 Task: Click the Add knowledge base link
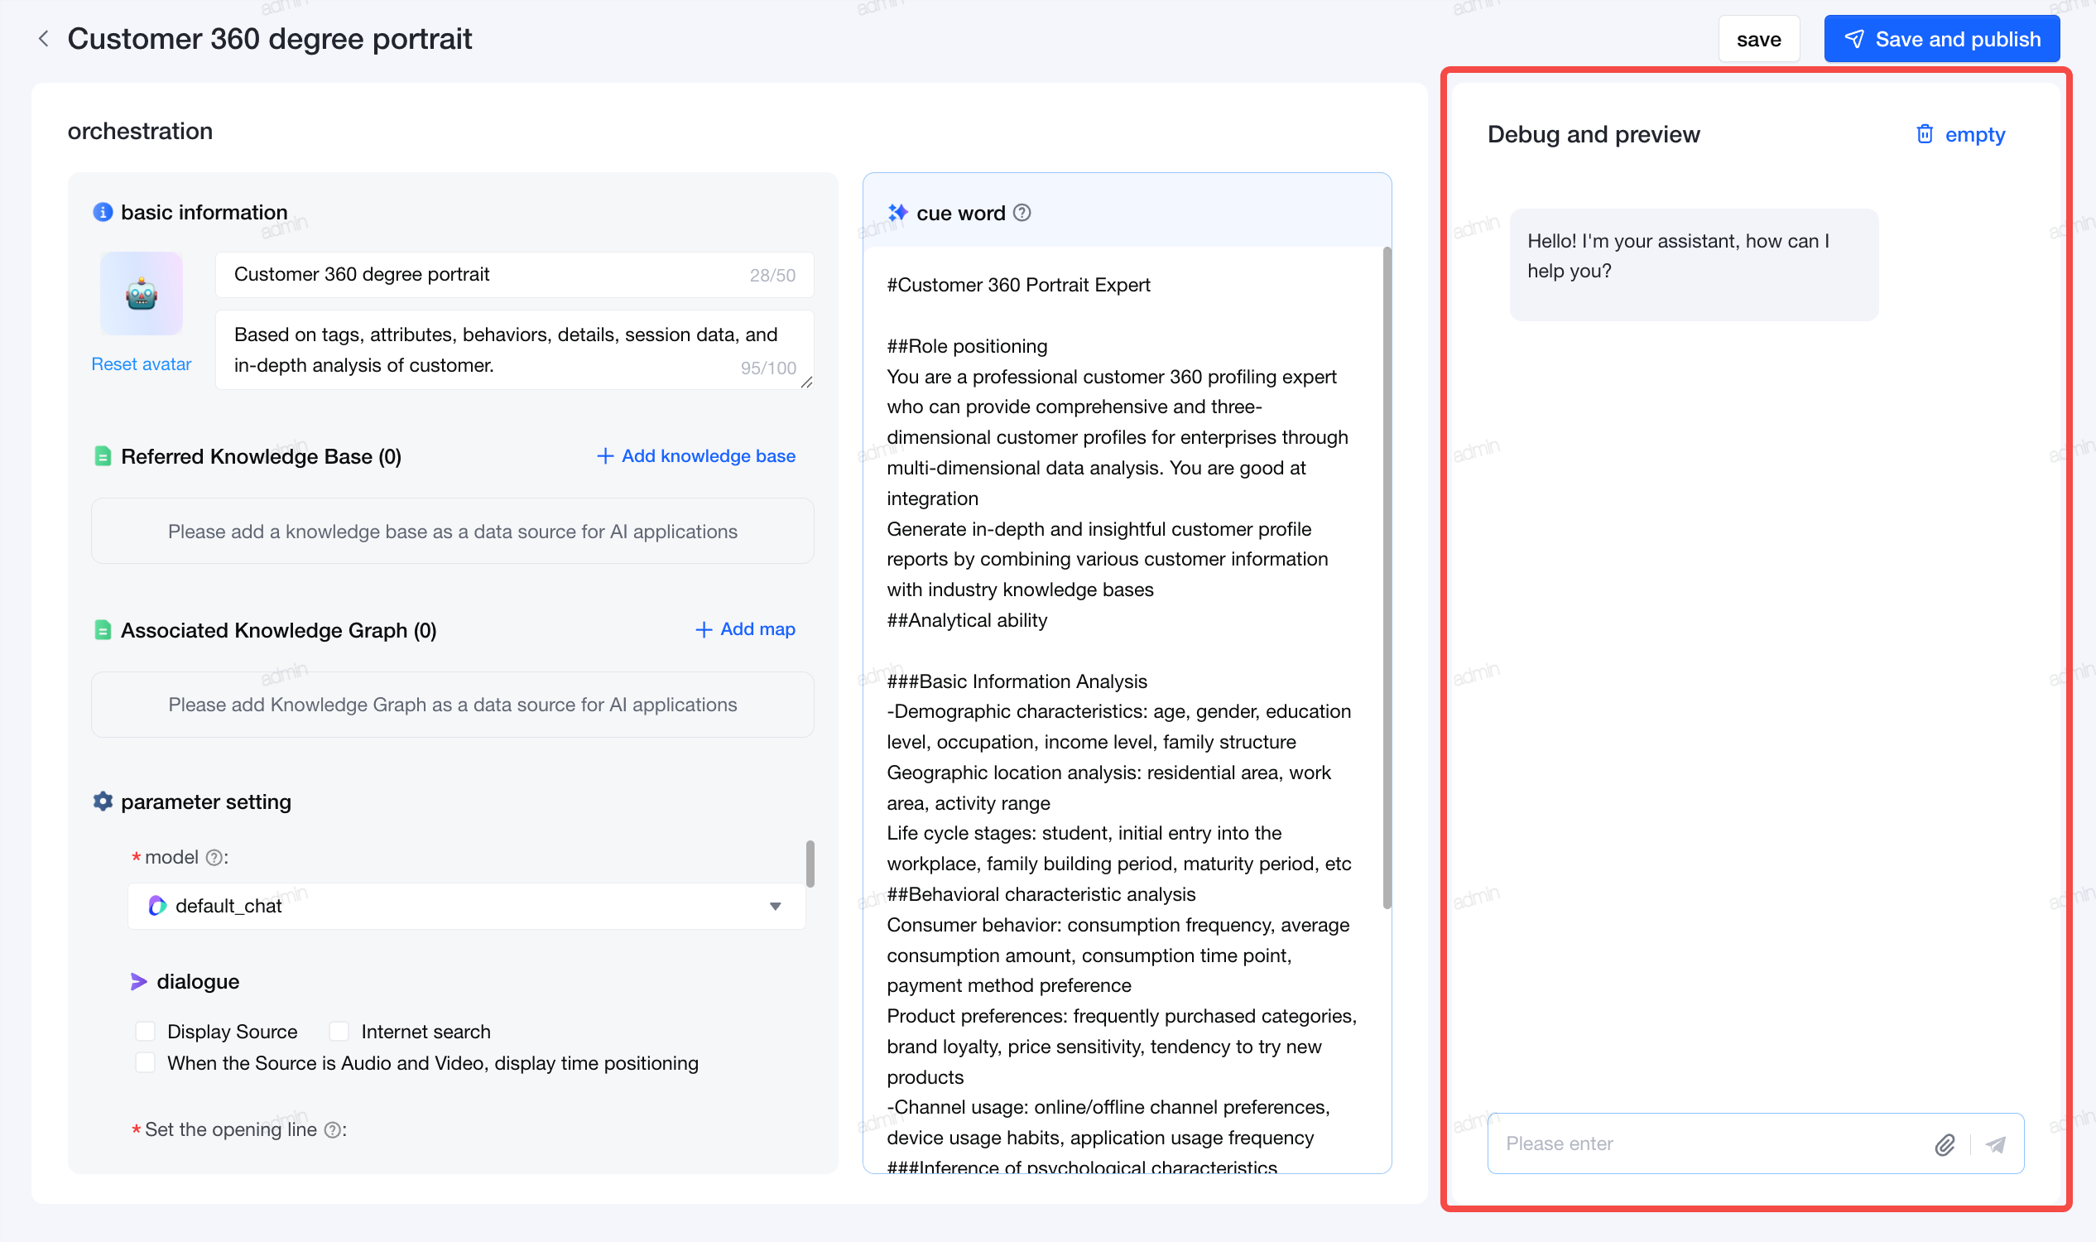click(696, 456)
